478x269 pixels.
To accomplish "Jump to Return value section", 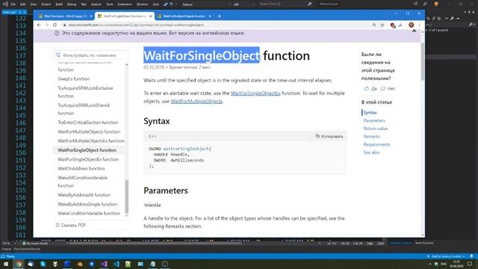I will coord(376,129).
